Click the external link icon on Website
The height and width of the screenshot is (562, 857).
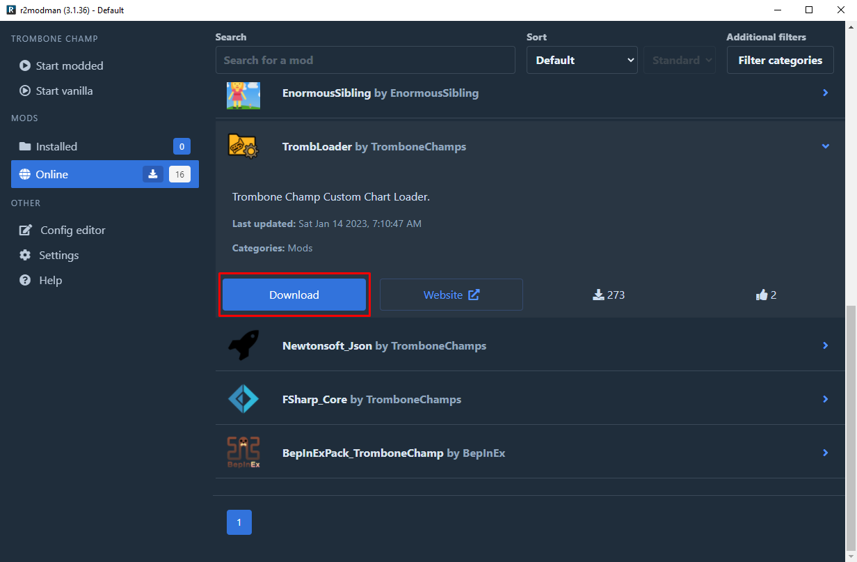pyautogui.click(x=474, y=295)
